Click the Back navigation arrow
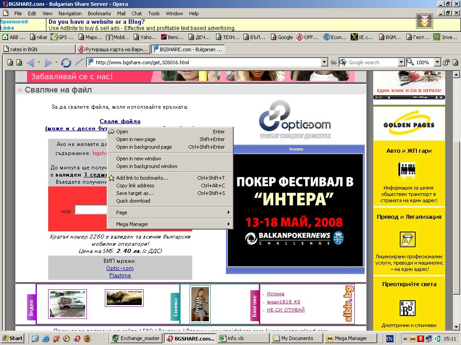Viewport: 461px width, 345px height. [x=30, y=62]
